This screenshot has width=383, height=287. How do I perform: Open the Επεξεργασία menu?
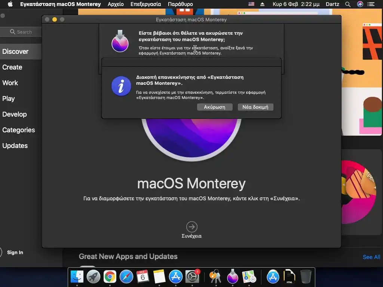pyautogui.click(x=145, y=4)
